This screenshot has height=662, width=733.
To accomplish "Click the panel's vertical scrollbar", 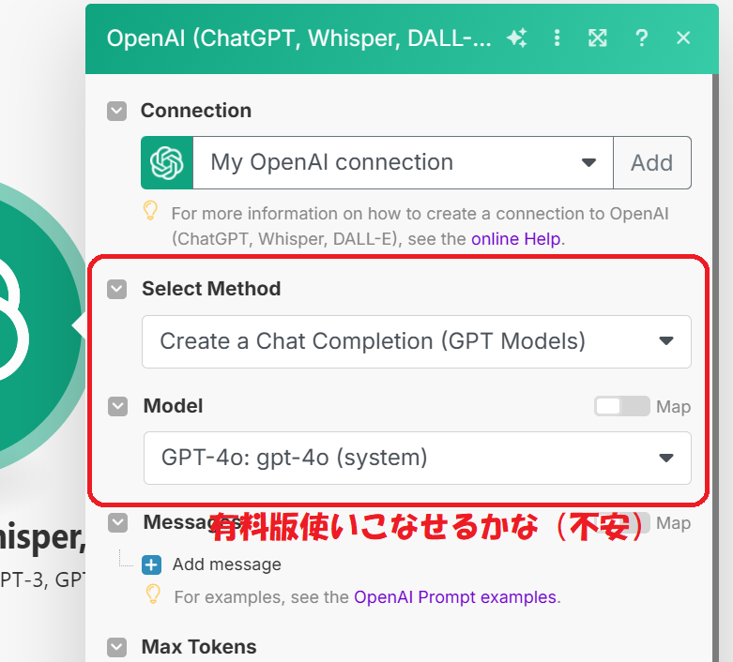I will coord(715,368).
